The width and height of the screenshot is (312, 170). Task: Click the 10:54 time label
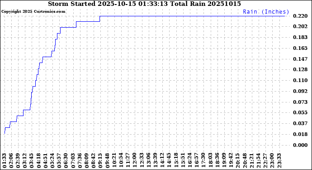tap(121, 161)
